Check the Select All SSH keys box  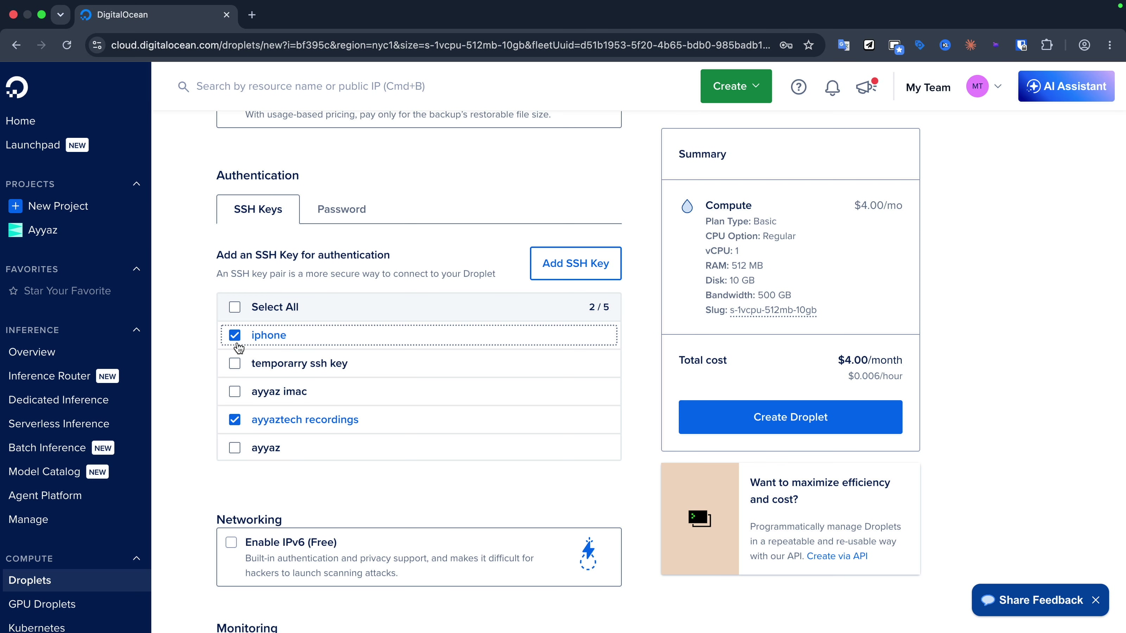click(x=235, y=307)
